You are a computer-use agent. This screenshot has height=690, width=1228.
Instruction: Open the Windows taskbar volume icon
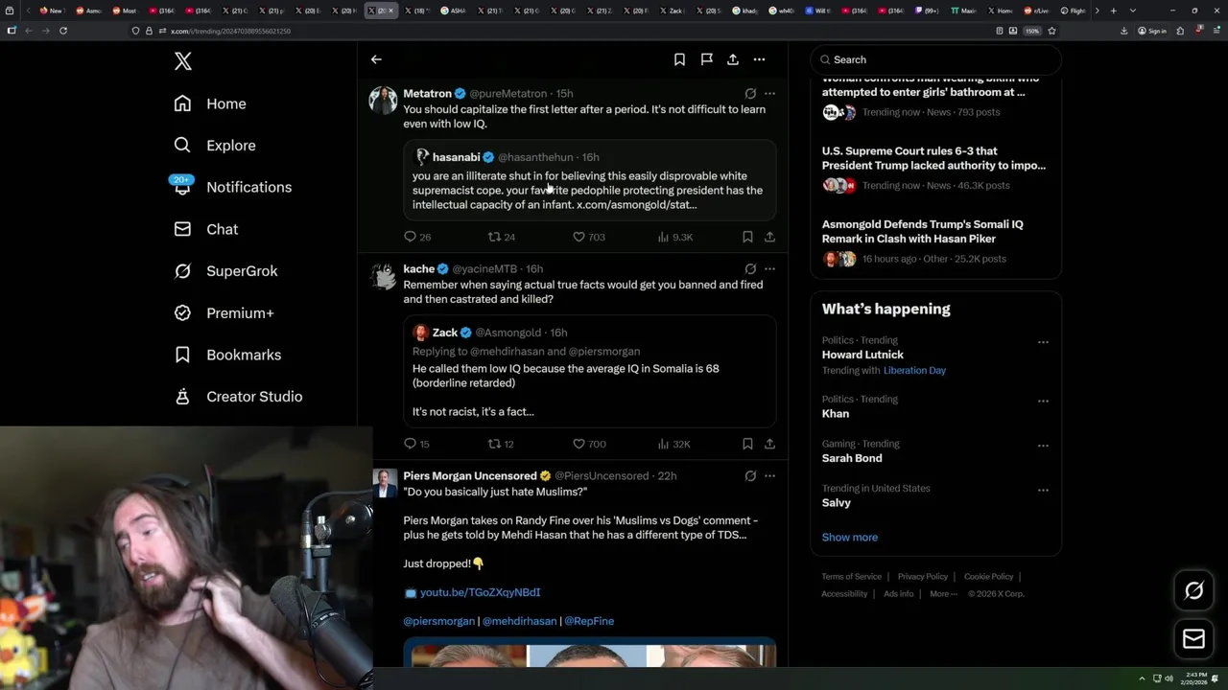tap(1169, 678)
